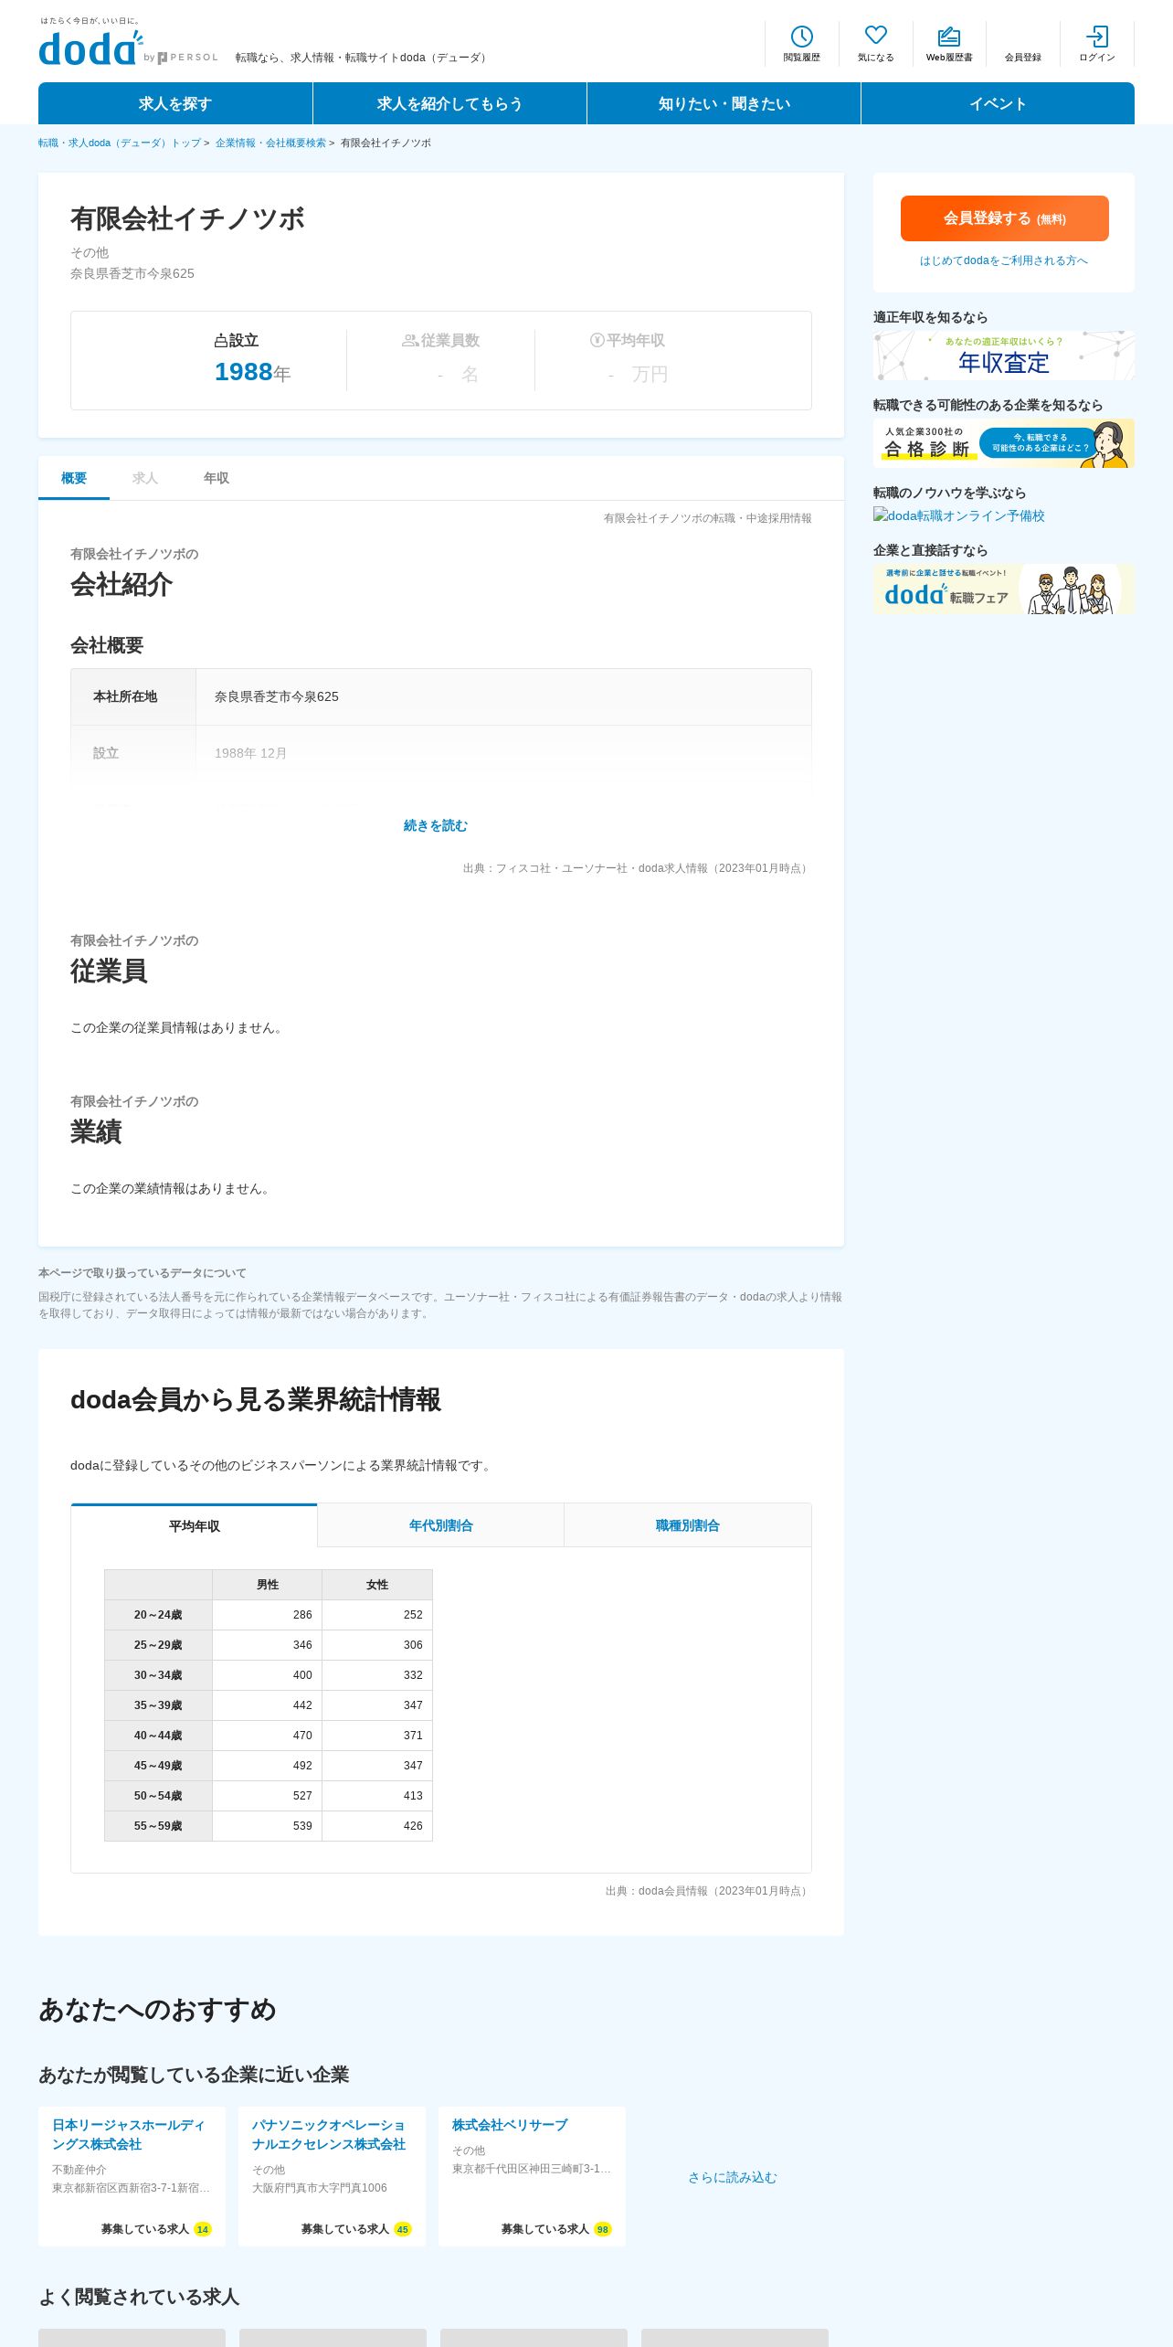This screenshot has width=1173, height=2347.
Task: Click the 有限会社イチノツボ page title
Action: [x=188, y=218]
